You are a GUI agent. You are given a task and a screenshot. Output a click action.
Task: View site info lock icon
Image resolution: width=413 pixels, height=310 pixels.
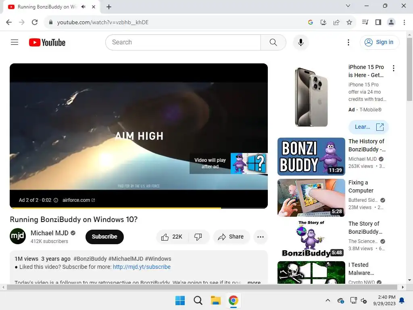coord(51,22)
